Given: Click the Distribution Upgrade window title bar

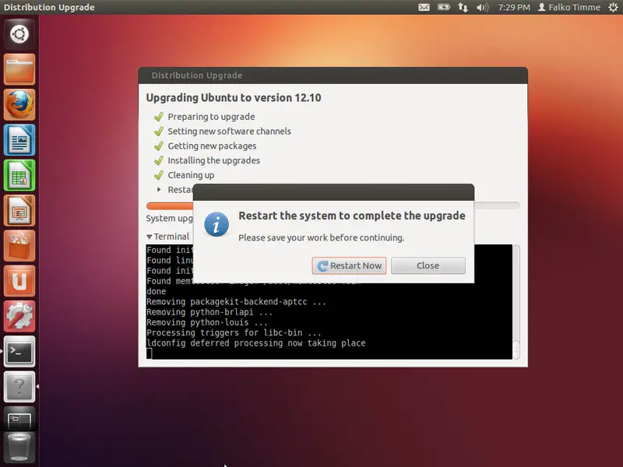Looking at the screenshot, I should pyautogui.click(x=333, y=75).
